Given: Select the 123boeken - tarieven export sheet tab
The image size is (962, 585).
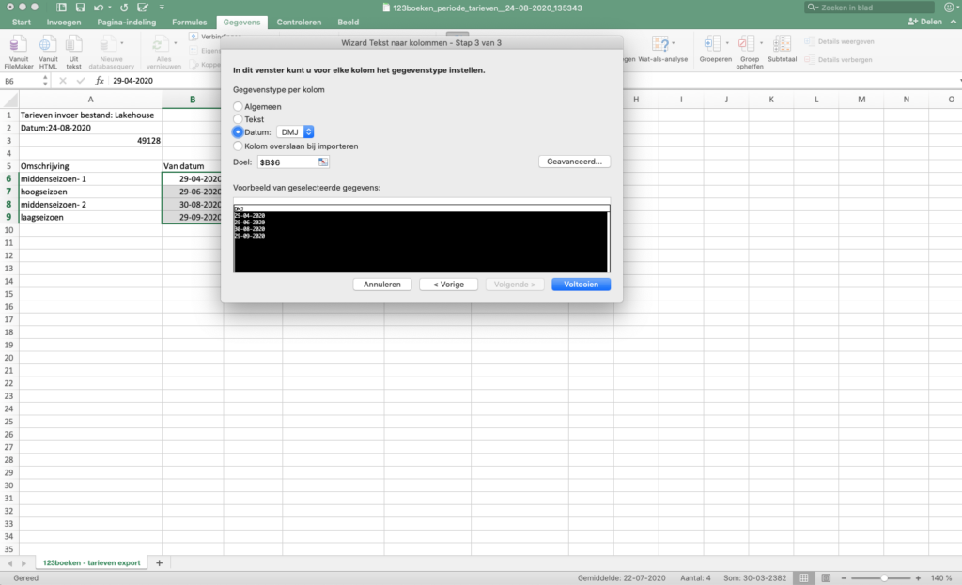Looking at the screenshot, I should pos(91,562).
